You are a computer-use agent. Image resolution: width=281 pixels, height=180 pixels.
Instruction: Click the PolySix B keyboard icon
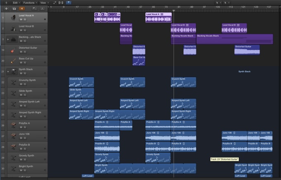click(13, 147)
